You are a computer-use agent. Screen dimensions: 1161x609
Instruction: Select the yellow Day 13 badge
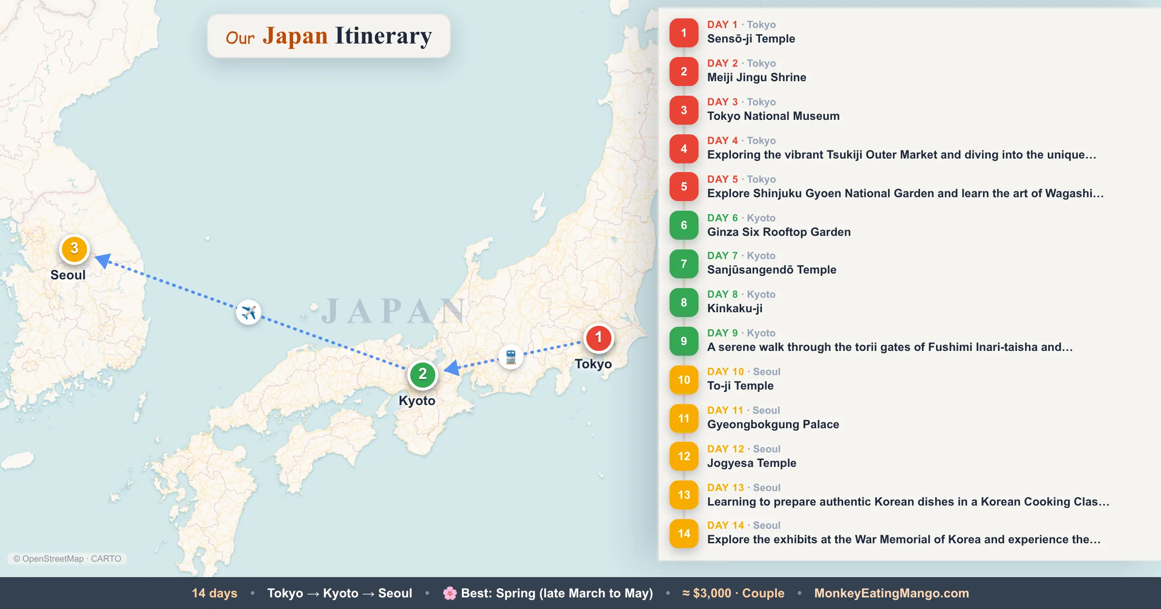(x=684, y=495)
